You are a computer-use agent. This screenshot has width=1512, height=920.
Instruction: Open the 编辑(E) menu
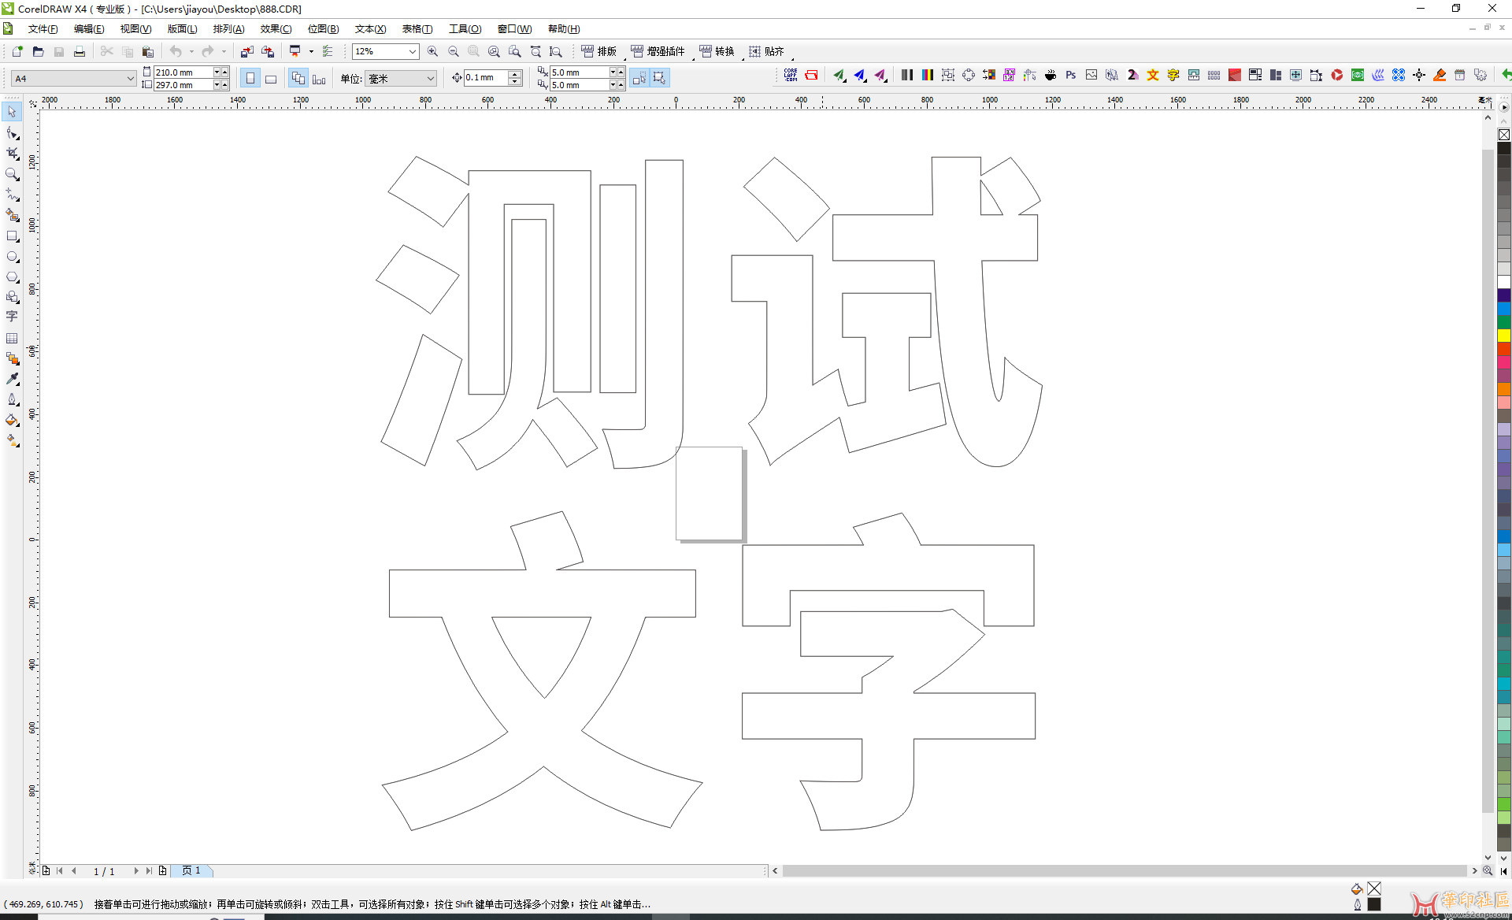point(89,29)
